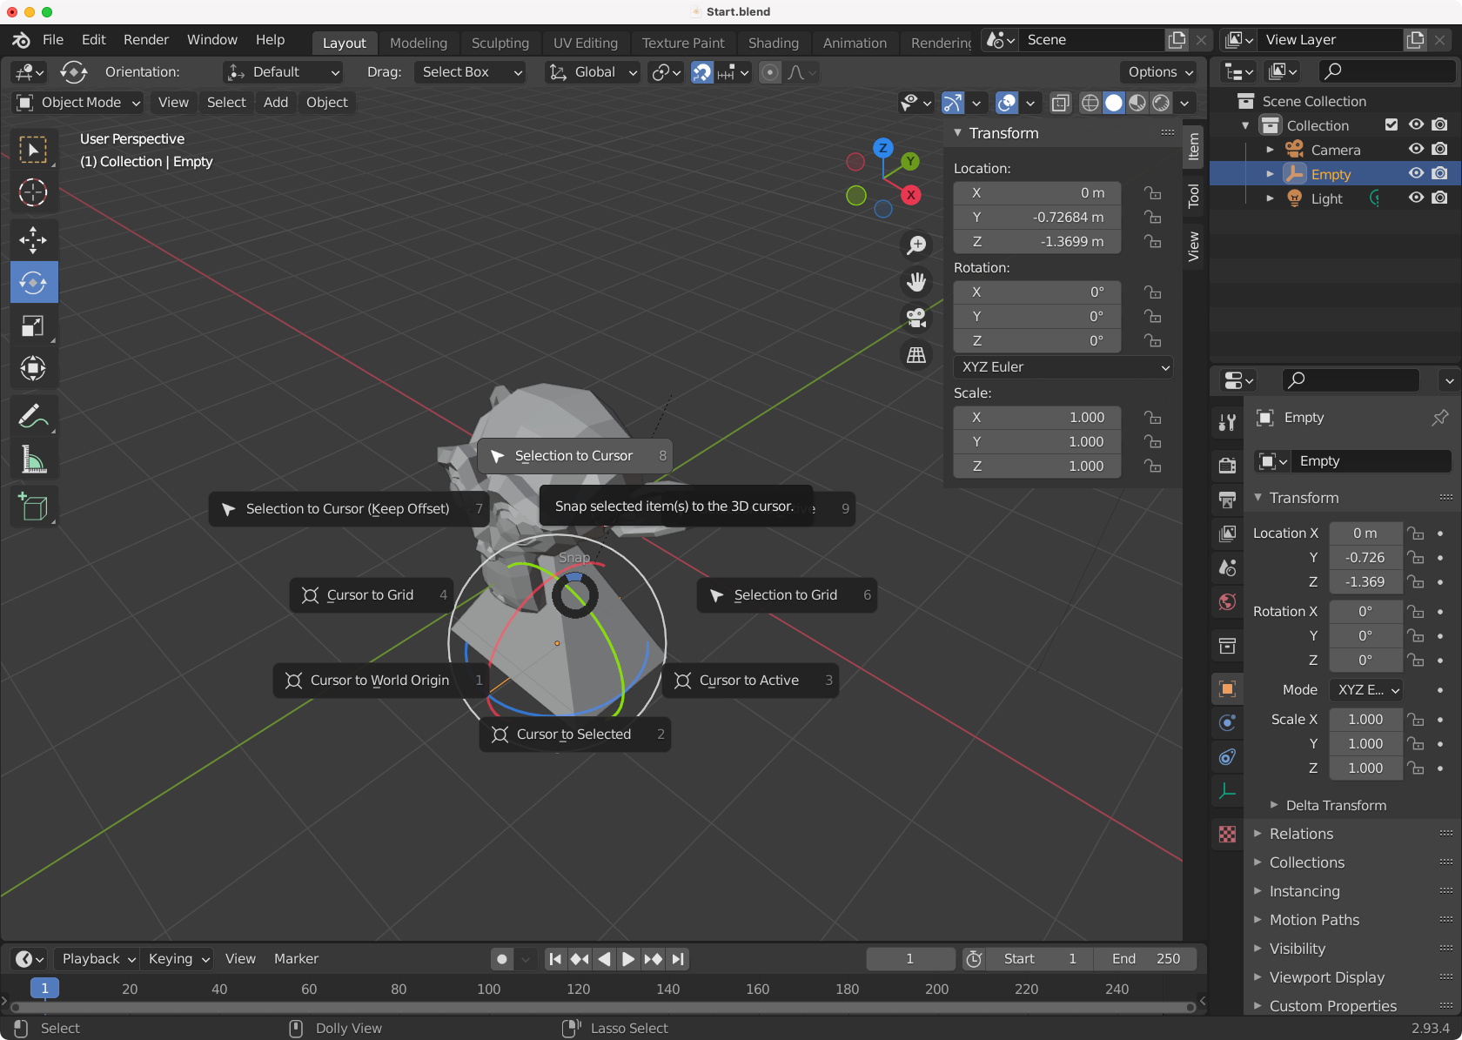Expand the Relations panel
This screenshot has width=1462, height=1040.
(1300, 834)
